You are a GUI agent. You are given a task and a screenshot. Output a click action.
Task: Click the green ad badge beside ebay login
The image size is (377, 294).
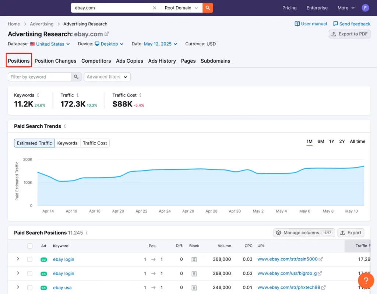coord(43,259)
